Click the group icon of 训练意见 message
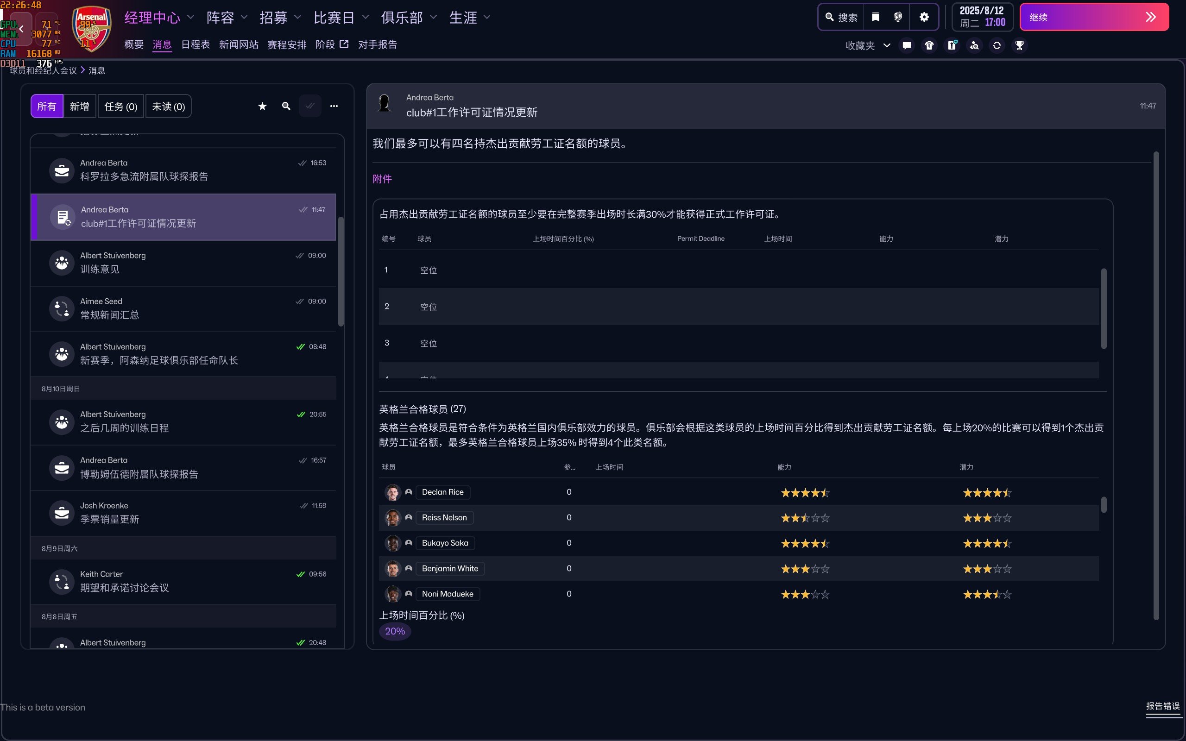The height and width of the screenshot is (741, 1186). coord(62,262)
